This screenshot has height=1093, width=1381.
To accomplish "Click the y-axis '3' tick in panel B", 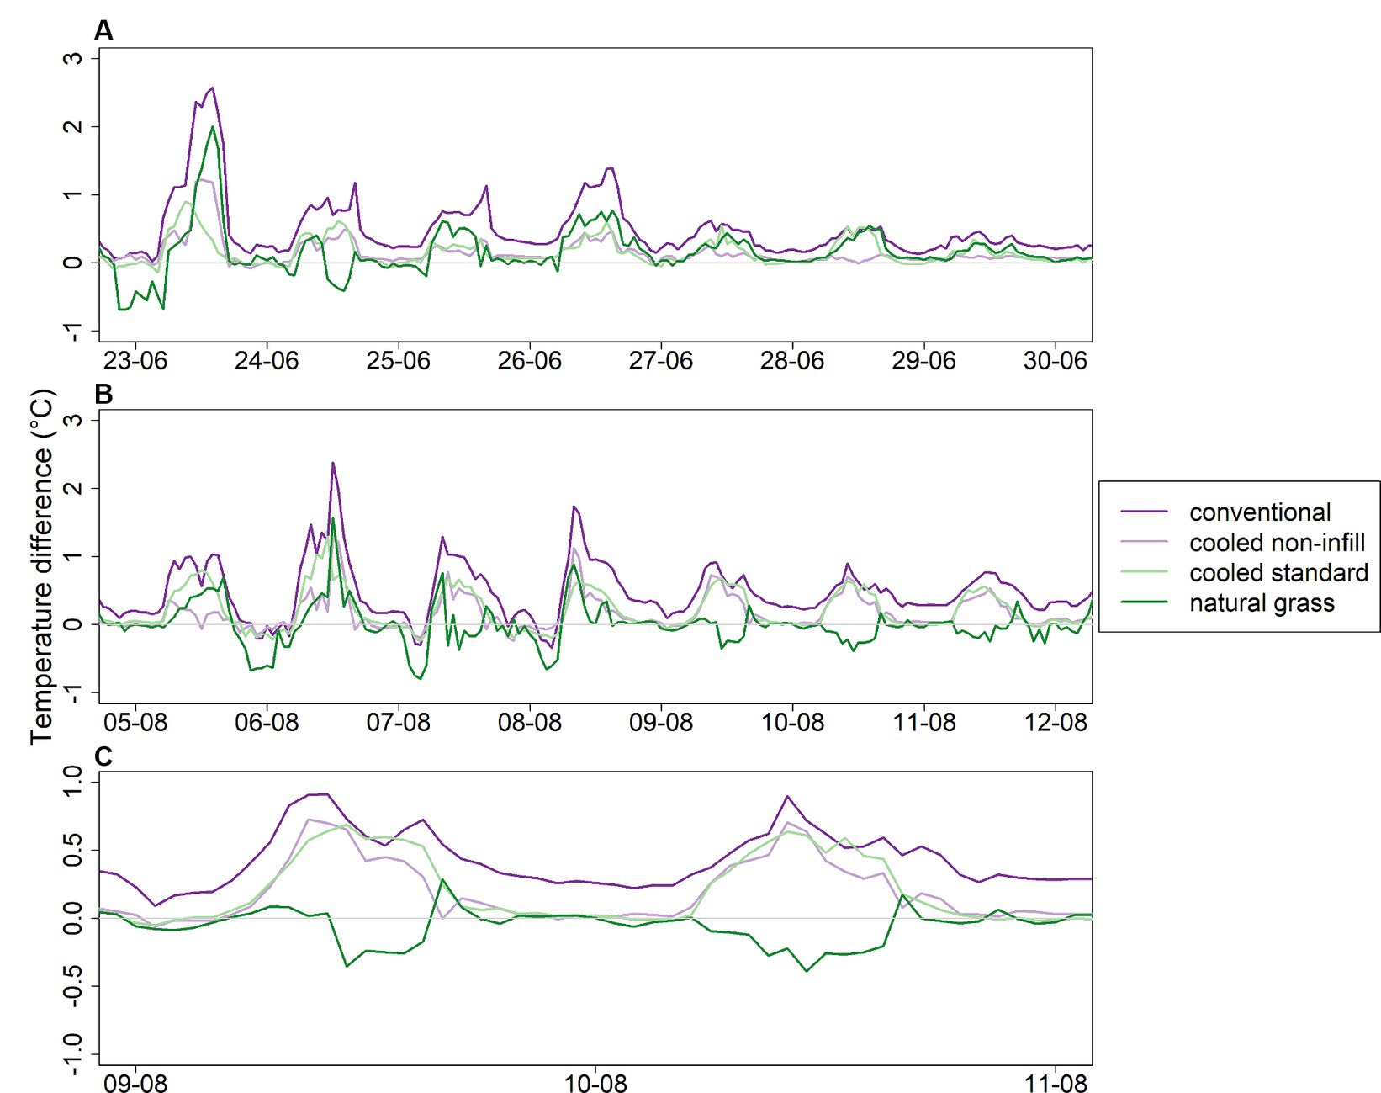I will click(x=75, y=420).
